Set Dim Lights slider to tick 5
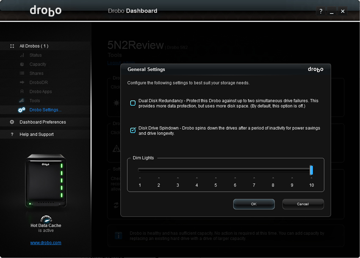The image size is (360, 258). pos(216,170)
